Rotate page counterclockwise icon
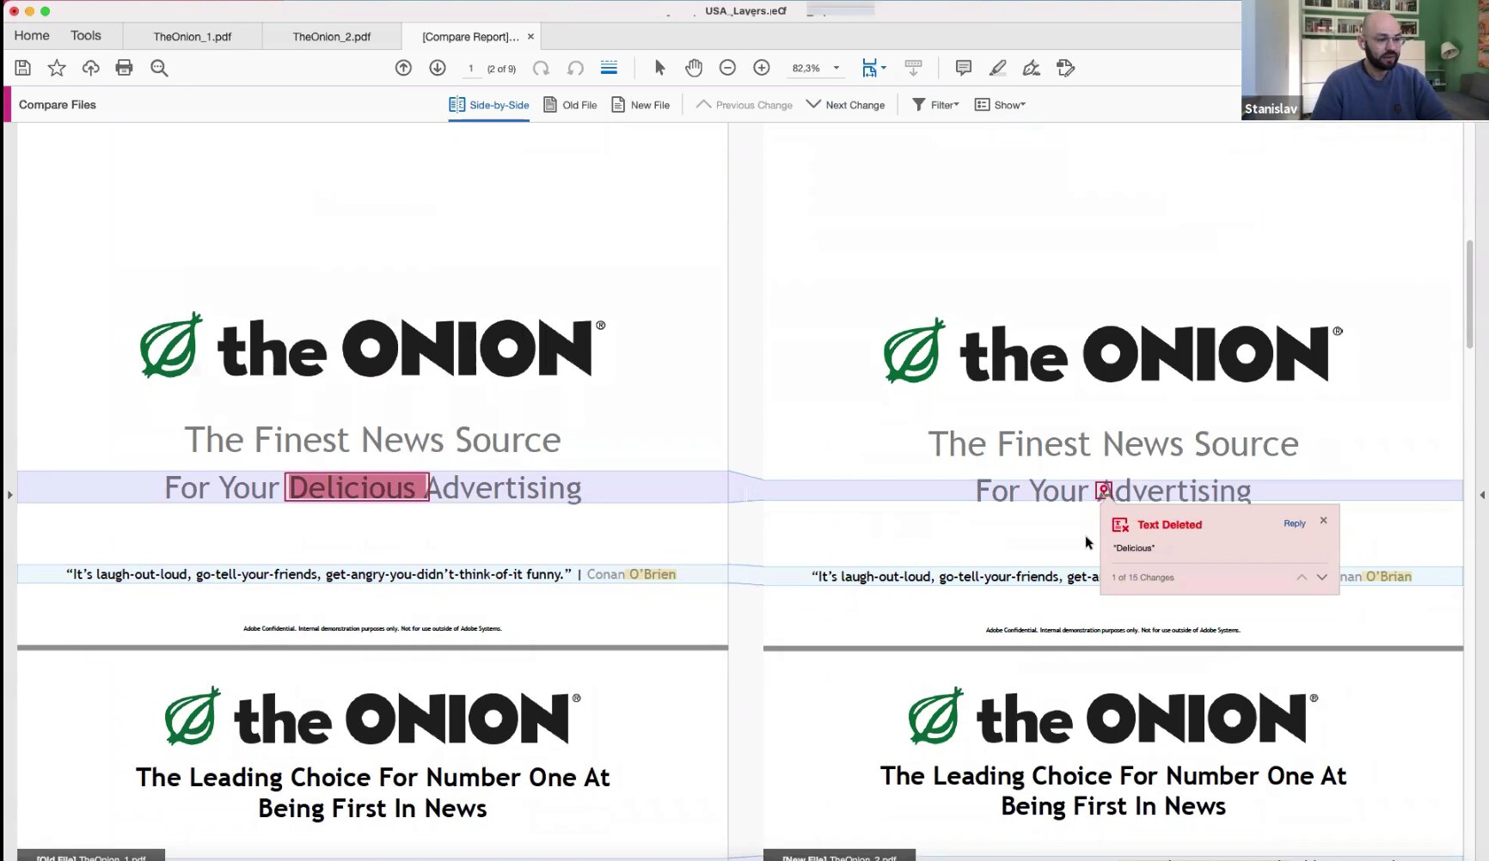The width and height of the screenshot is (1489, 861). [x=575, y=68]
